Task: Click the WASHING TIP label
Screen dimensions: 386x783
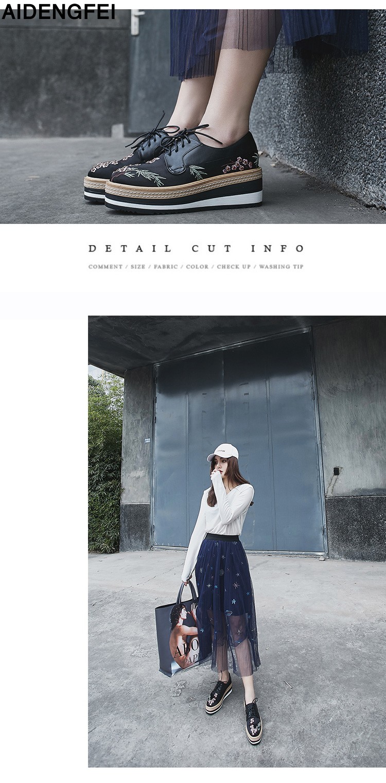Action: click(281, 267)
